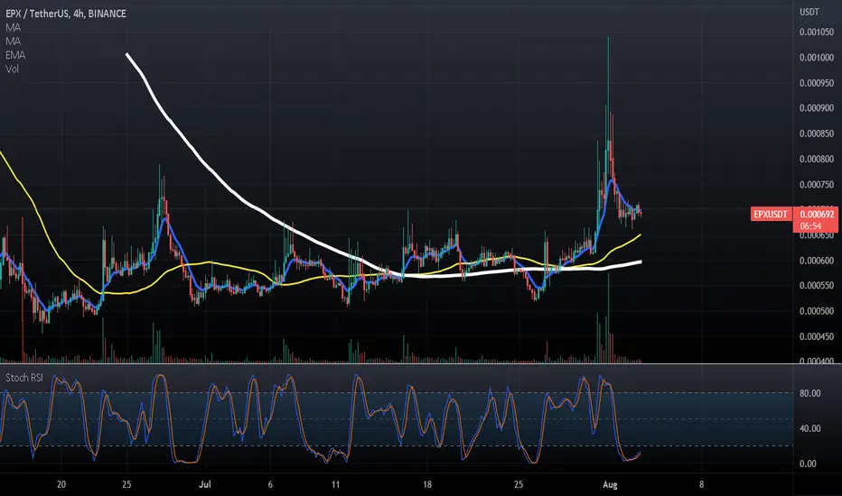842x496 pixels.
Task: Click the 0.000850 price axis value
Action: (817, 133)
